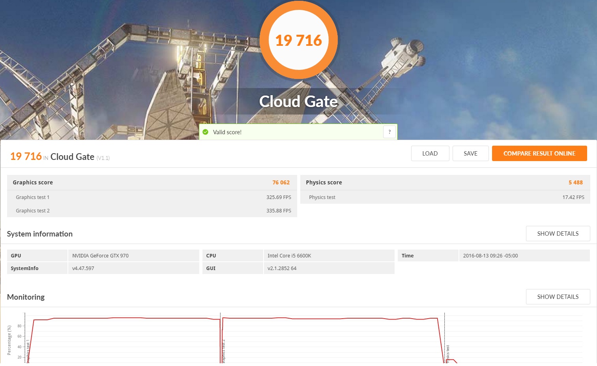Select 335.88 FPS result
Image resolution: width=597 pixels, height=366 pixels.
coord(279,211)
